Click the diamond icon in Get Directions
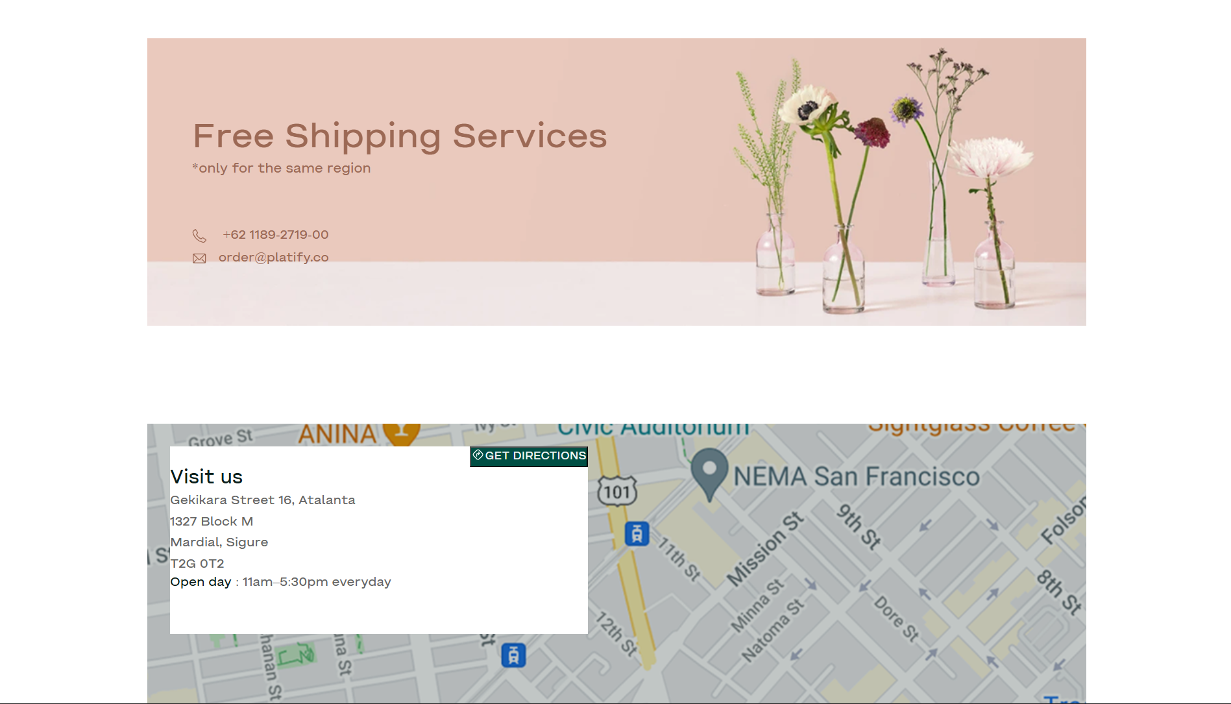Viewport: 1231px width, 704px height. pyautogui.click(x=478, y=455)
